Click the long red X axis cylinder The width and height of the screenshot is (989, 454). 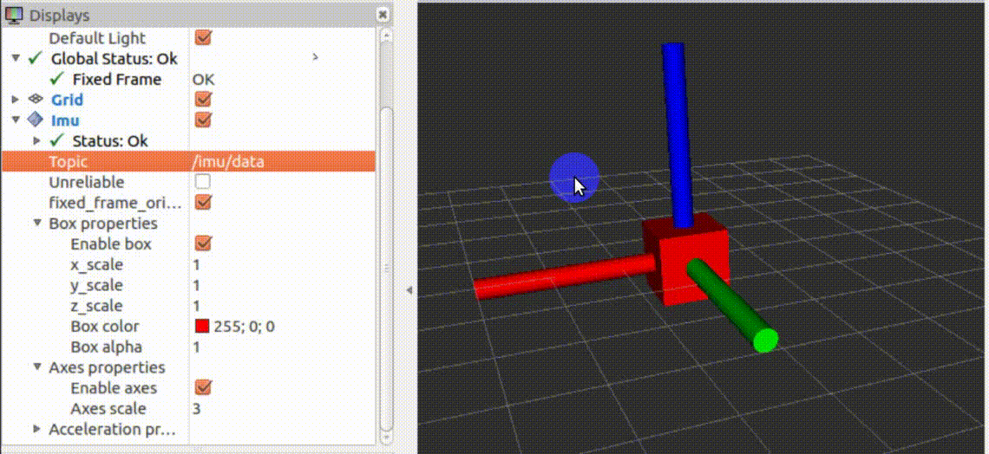tap(565, 276)
